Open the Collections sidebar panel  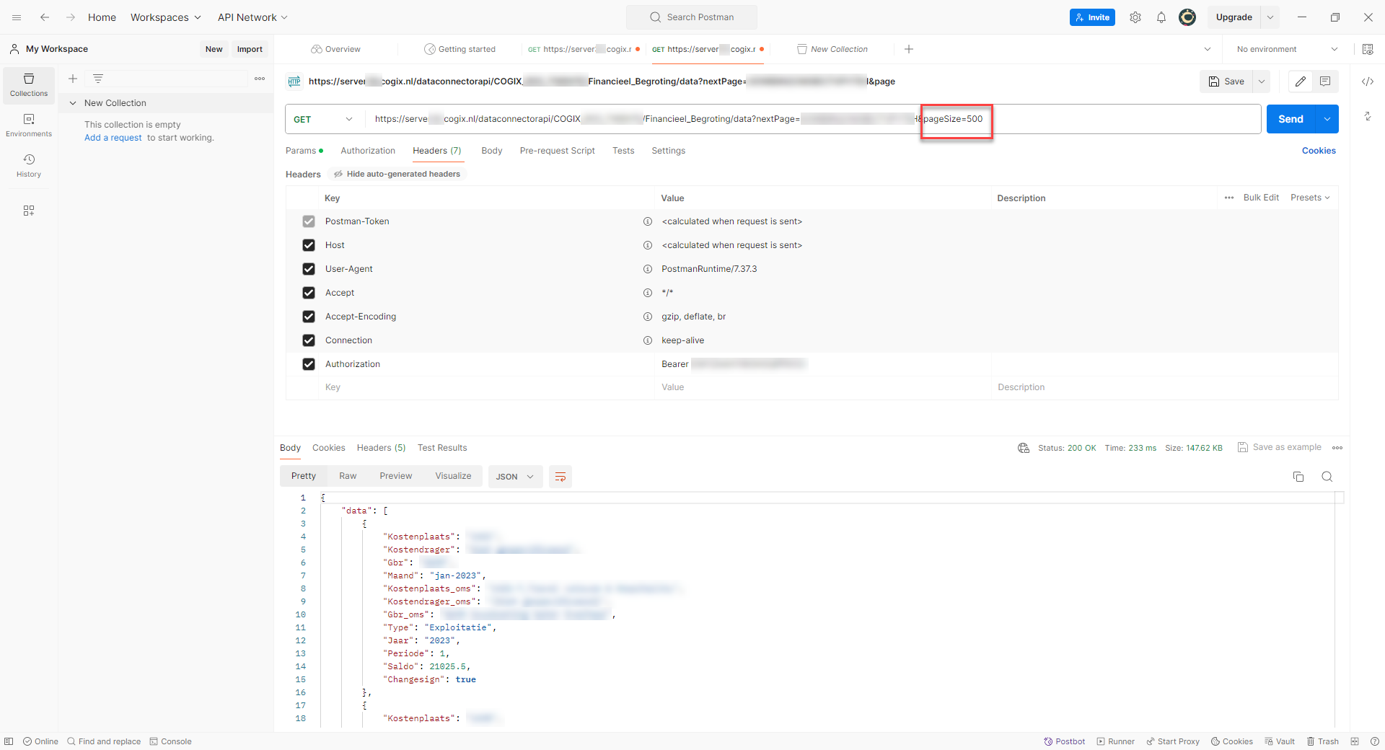29,85
